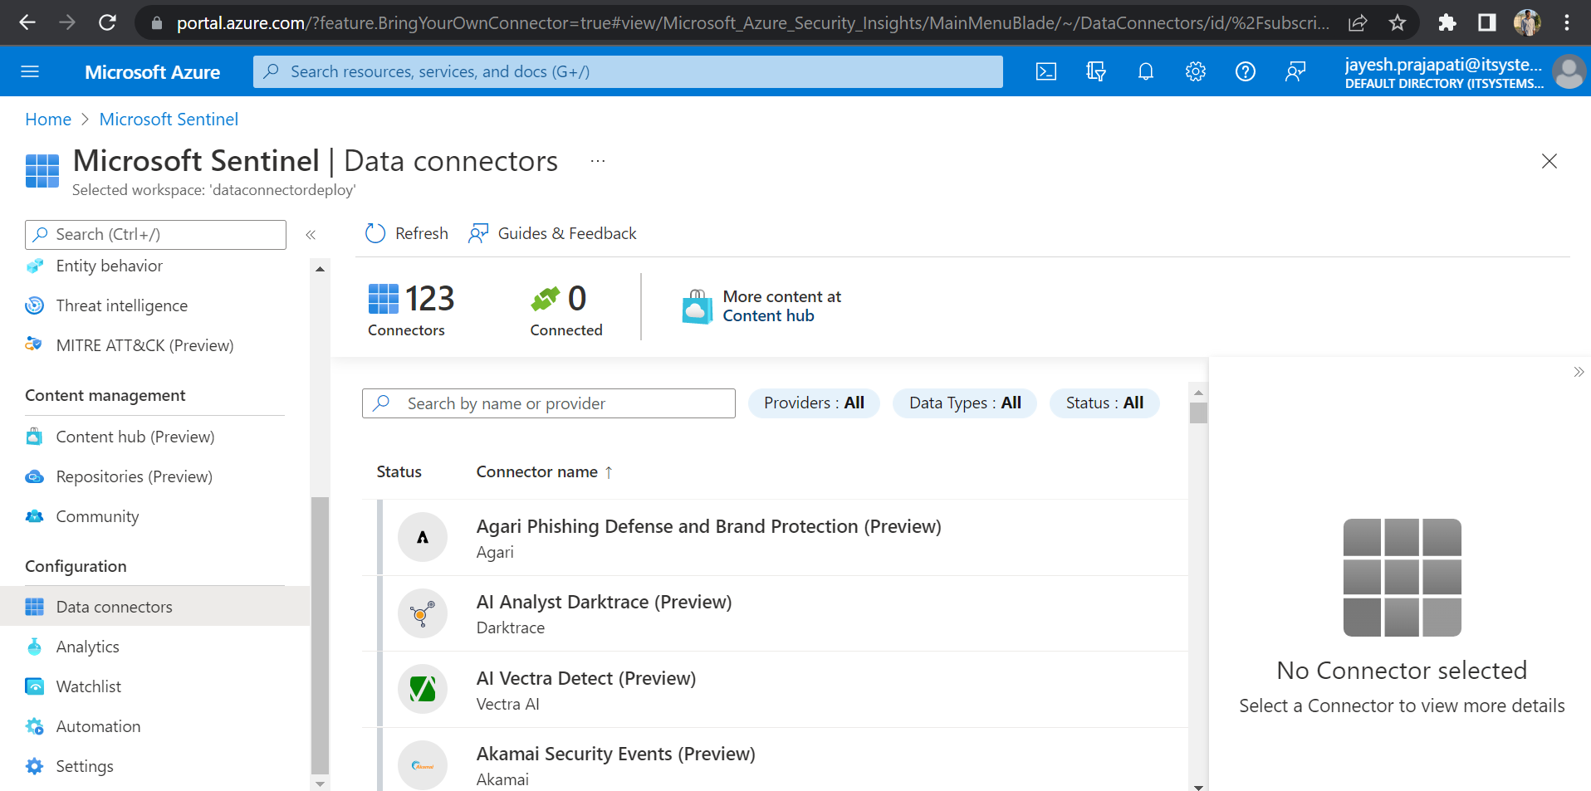Refresh the data connectors list
Screen dimensions: 1591x791
click(407, 233)
